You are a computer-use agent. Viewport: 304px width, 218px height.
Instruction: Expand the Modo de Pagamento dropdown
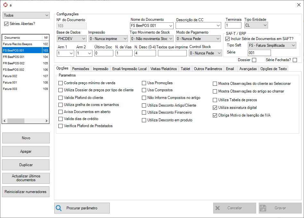198,39
